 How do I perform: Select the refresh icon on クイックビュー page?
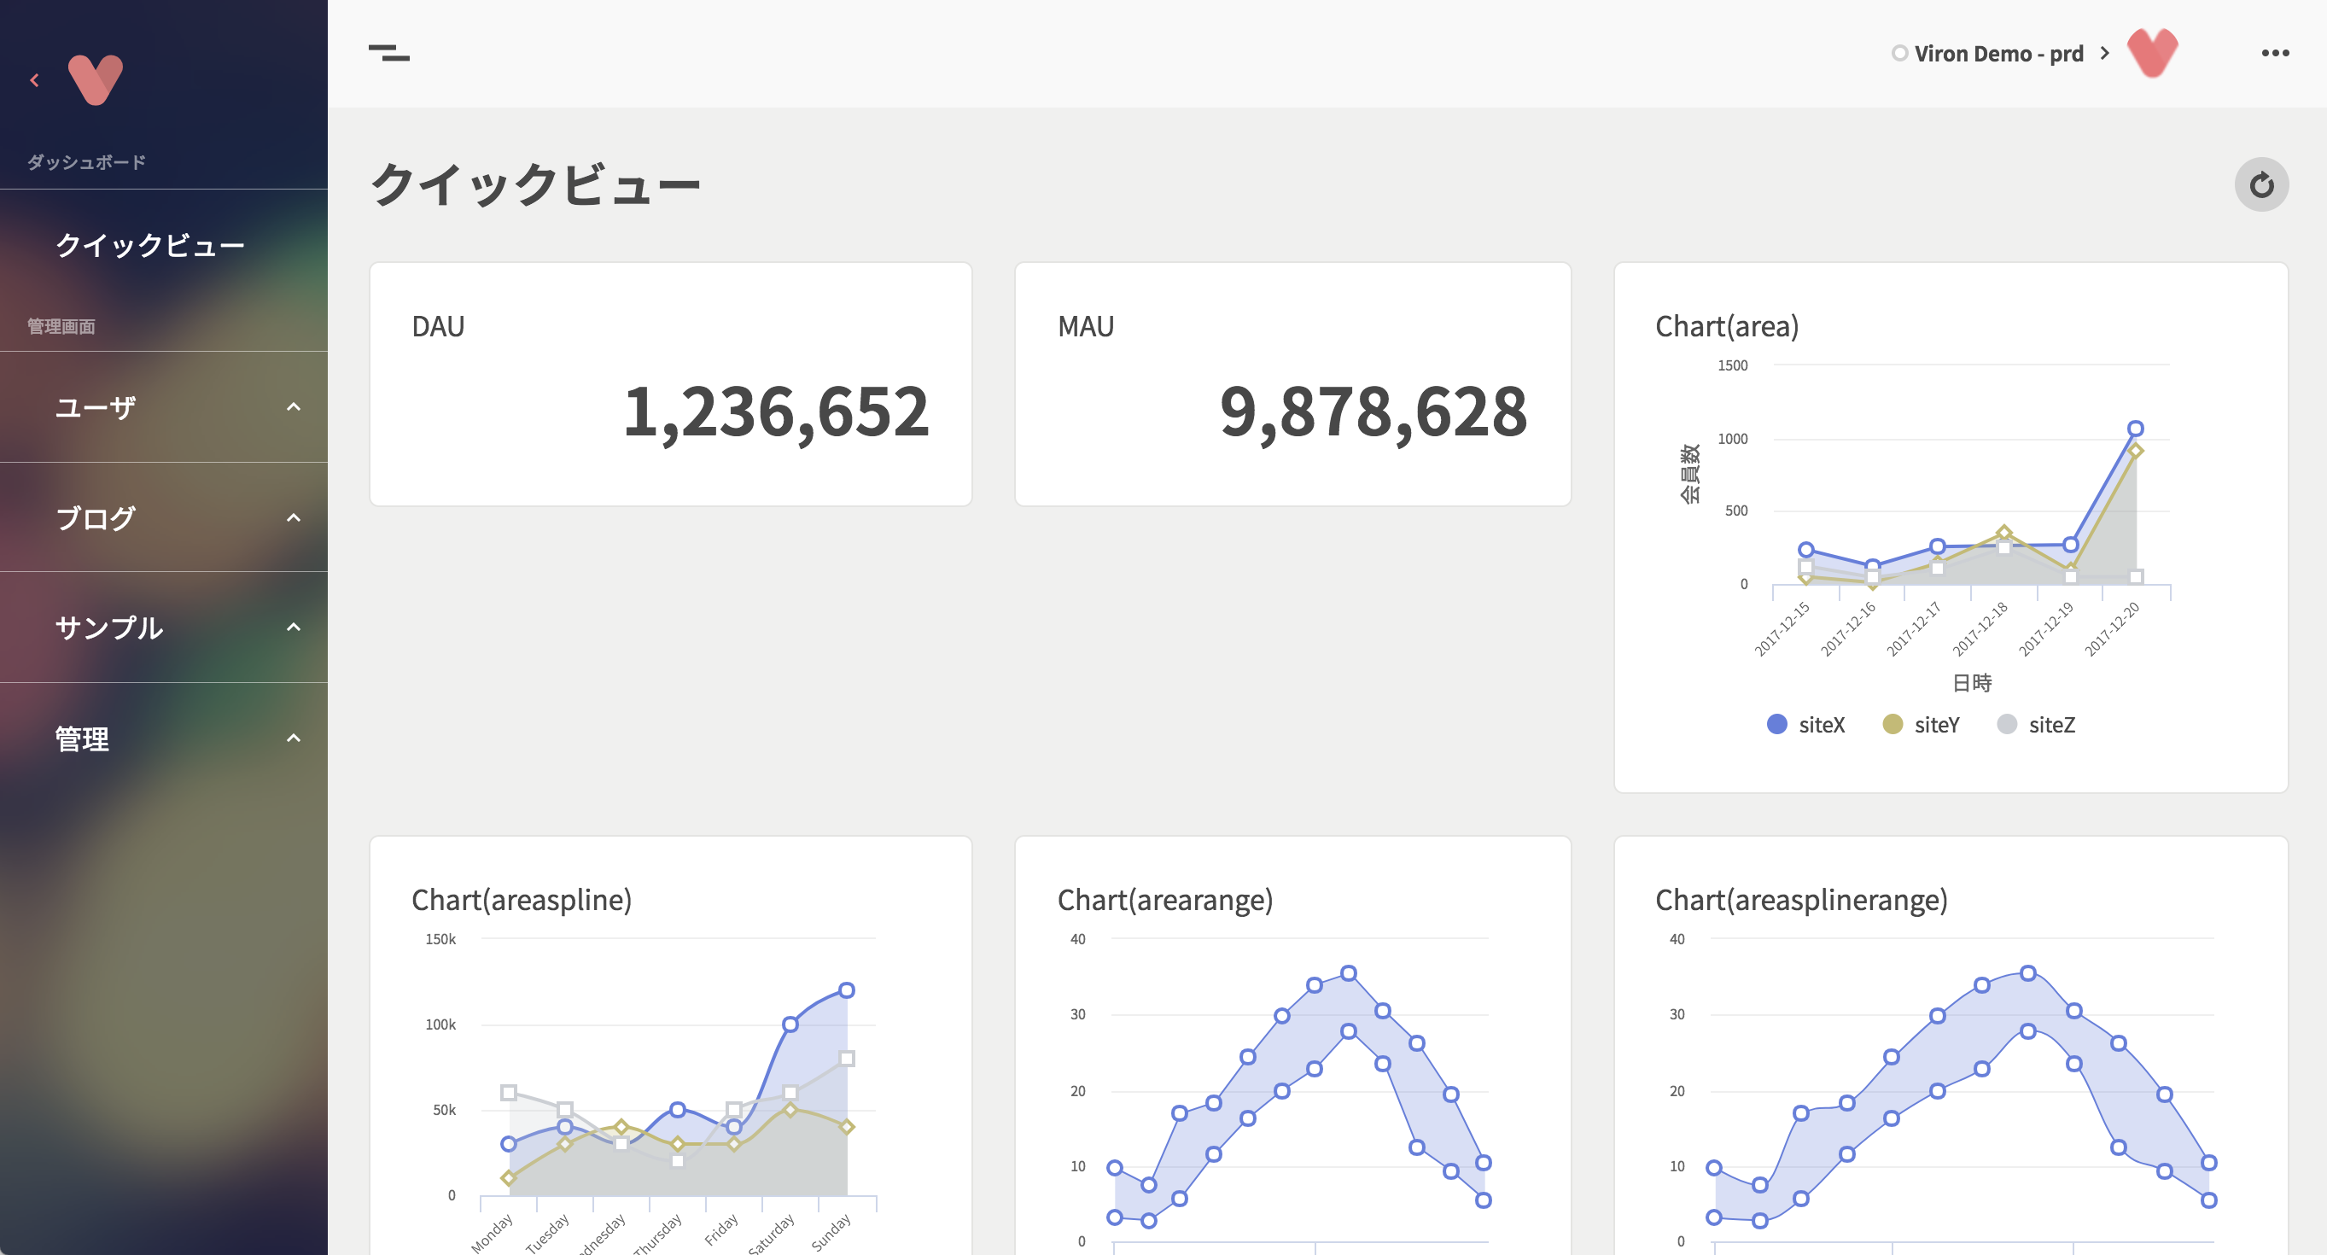(x=2262, y=184)
